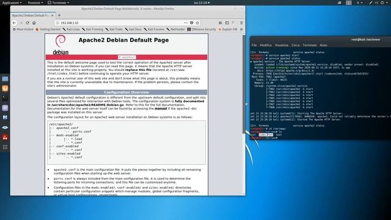Save page to Pocket
The width and height of the screenshot is (391, 220).
tap(191, 23)
